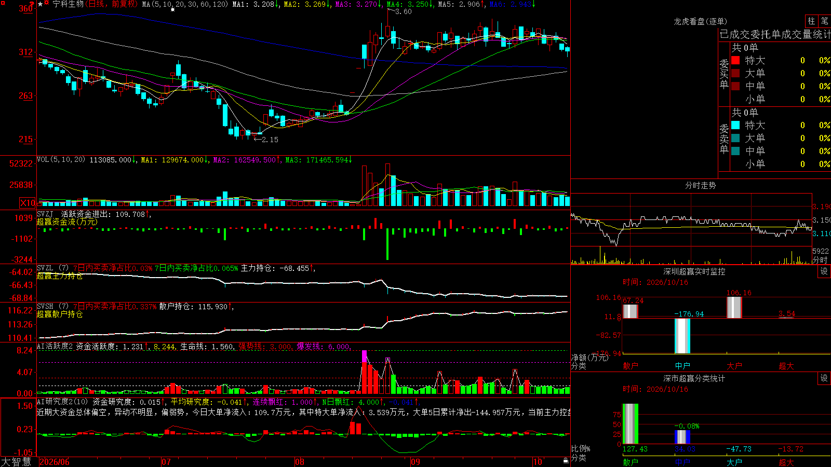Click the lock icon on time axis
This screenshot has height=467, width=831.
coord(566,460)
